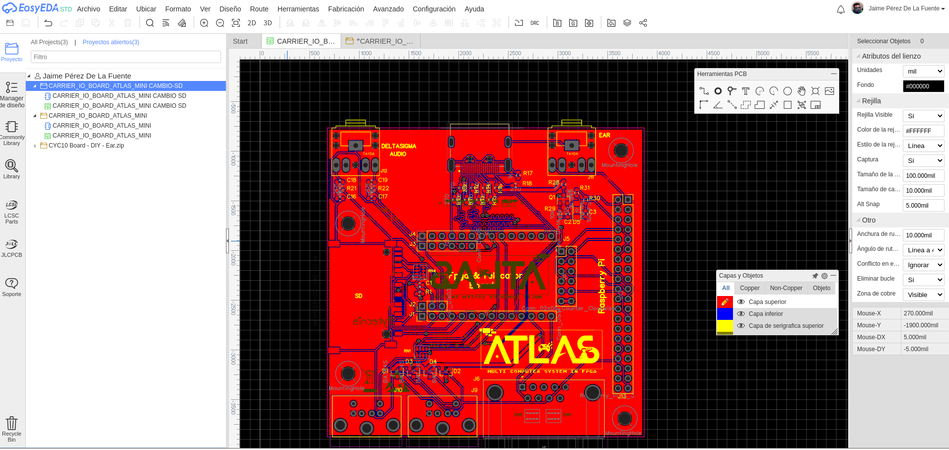Select the Via tool in Herramientas PCB
Image resolution: width=949 pixels, height=450 pixels.
[x=731, y=91]
